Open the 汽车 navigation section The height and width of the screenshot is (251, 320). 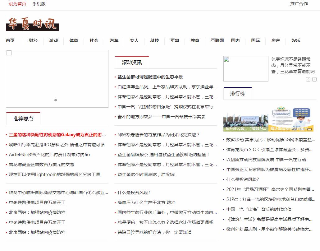[114, 40]
